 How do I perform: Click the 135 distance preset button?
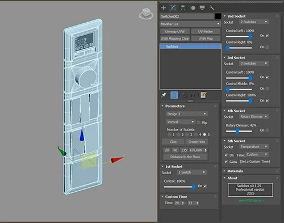184,150
